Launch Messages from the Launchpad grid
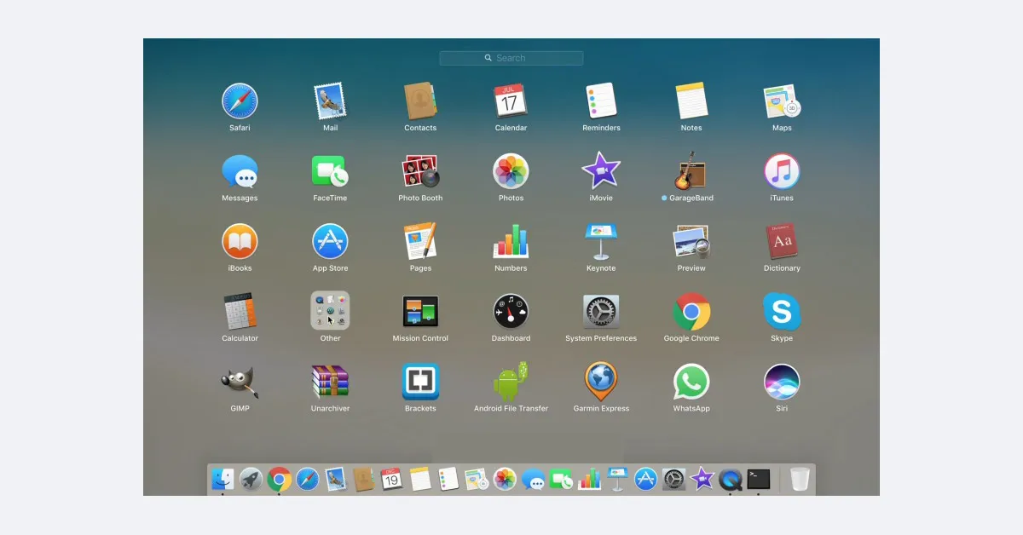The width and height of the screenshot is (1023, 535). (x=240, y=171)
